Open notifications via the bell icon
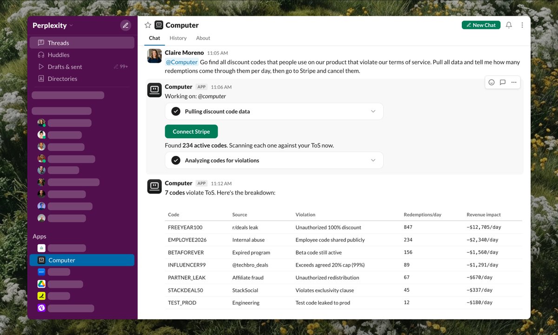Screen dimensions: 558x335 coord(509,25)
